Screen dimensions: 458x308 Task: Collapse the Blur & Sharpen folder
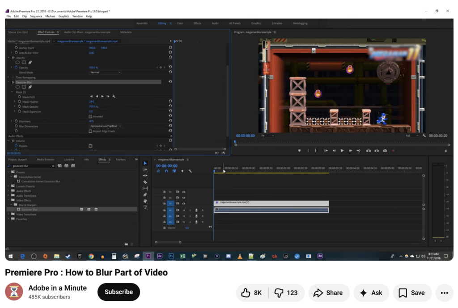coord(11,205)
